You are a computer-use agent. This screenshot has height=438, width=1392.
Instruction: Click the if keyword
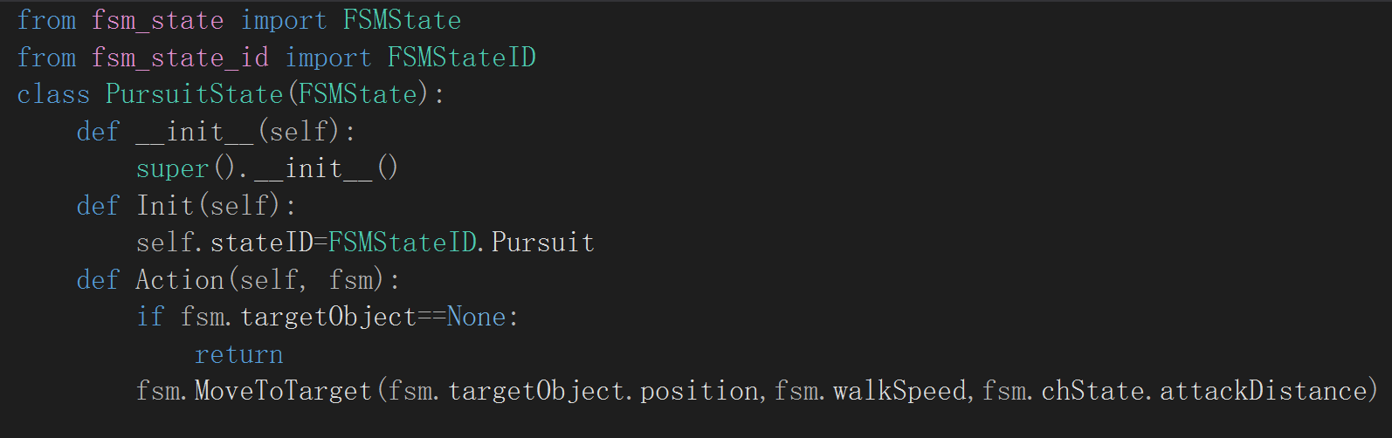pos(150,317)
